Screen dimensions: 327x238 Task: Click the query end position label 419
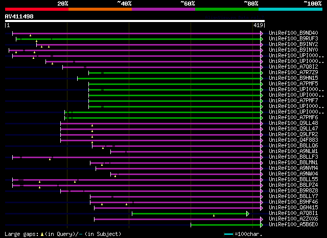click(258, 25)
